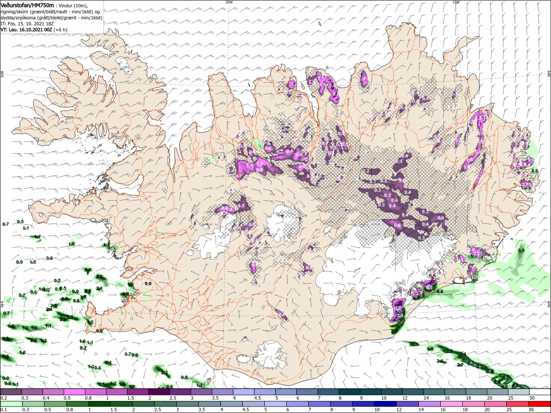Click the bright pink swatch between 0.5 and 0.8
The image size is (551, 413).
click(x=74, y=392)
